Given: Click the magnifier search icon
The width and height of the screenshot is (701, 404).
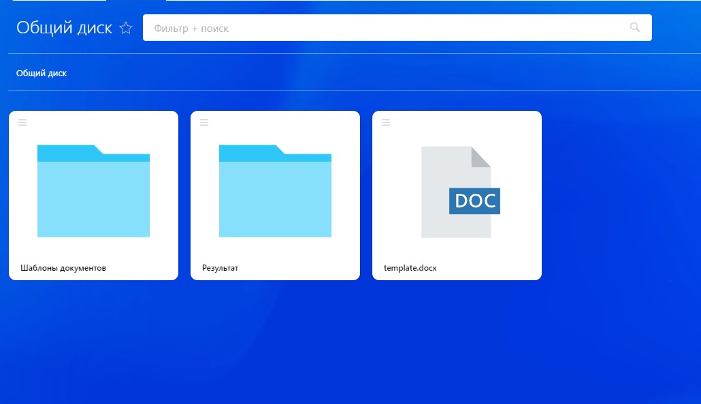Looking at the screenshot, I should pos(635,28).
